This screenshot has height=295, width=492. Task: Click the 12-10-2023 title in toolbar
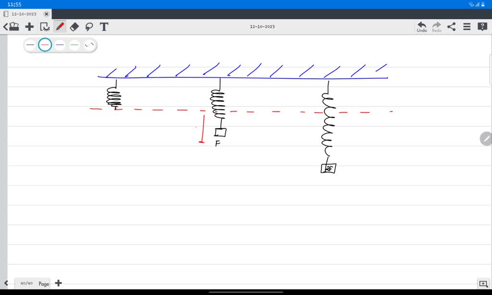click(262, 27)
